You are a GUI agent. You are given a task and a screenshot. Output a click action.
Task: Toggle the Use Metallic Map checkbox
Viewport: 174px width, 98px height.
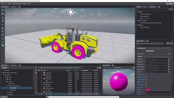click(146, 79)
